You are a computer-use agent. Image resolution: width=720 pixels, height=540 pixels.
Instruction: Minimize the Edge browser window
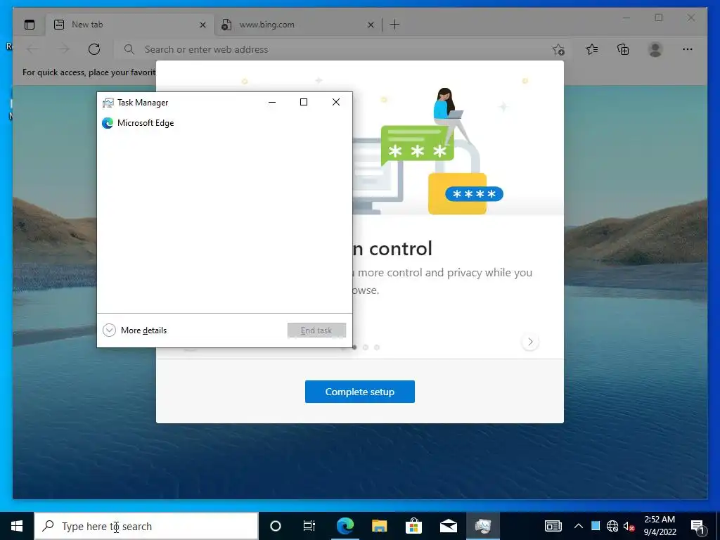click(x=626, y=18)
